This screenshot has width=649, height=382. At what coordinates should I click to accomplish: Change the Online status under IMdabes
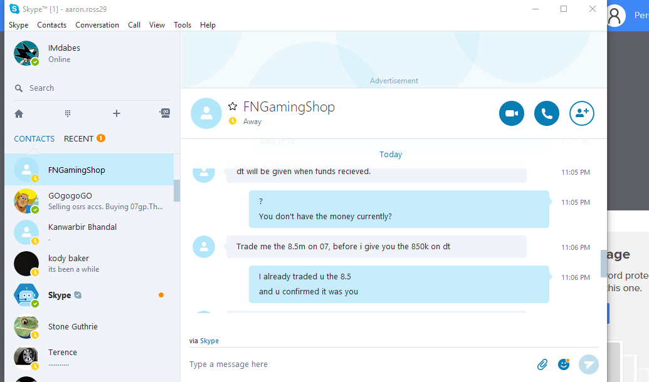pyautogui.click(x=59, y=59)
